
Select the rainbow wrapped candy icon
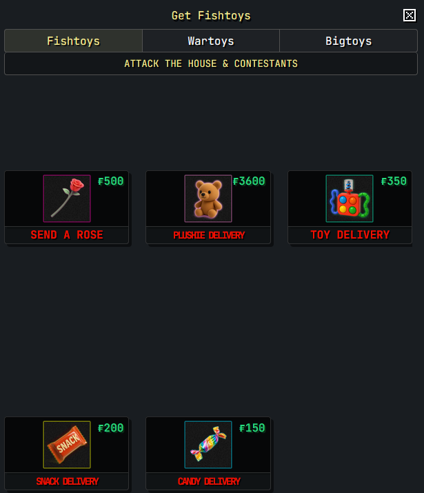pos(208,445)
